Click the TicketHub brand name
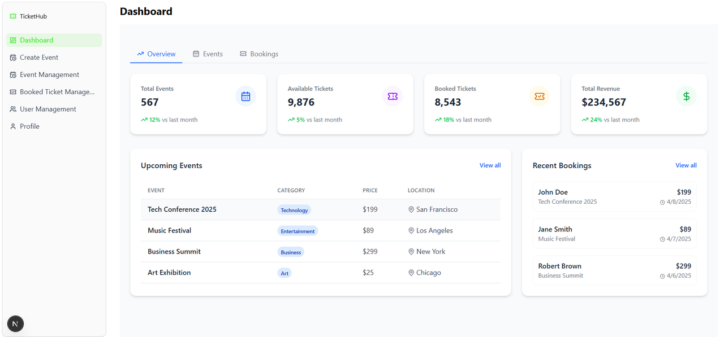Image resolution: width=724 pixels, height=337 pixels. pos(33,16)
